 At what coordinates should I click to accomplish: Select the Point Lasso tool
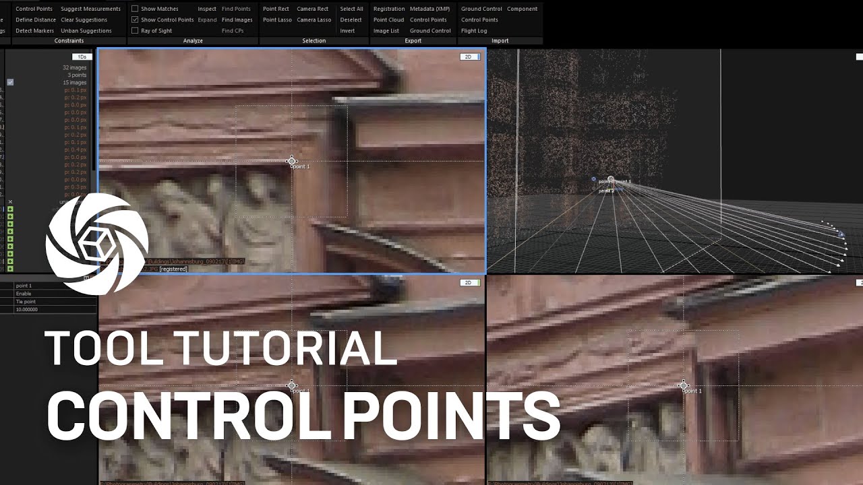point(277,20)
